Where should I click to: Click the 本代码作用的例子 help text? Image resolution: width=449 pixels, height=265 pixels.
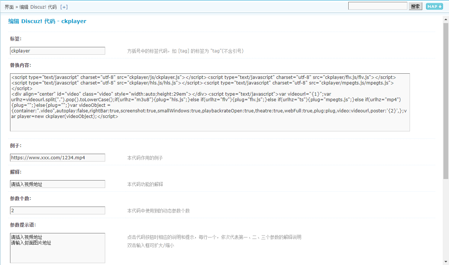145,158
